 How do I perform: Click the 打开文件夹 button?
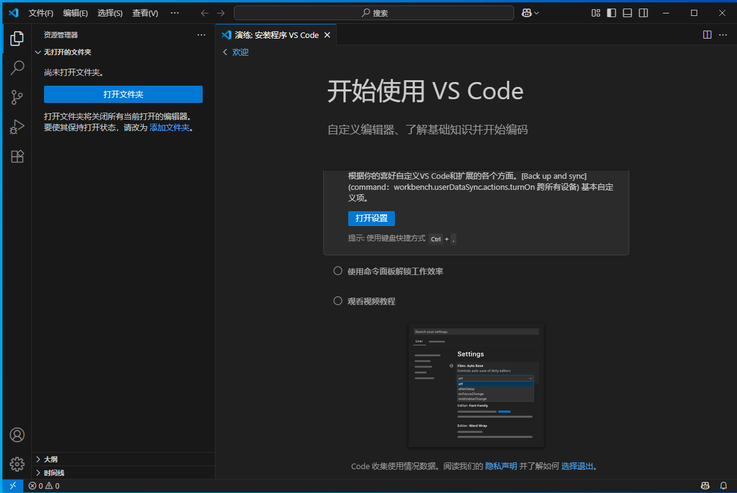click(x=123, y=94)
